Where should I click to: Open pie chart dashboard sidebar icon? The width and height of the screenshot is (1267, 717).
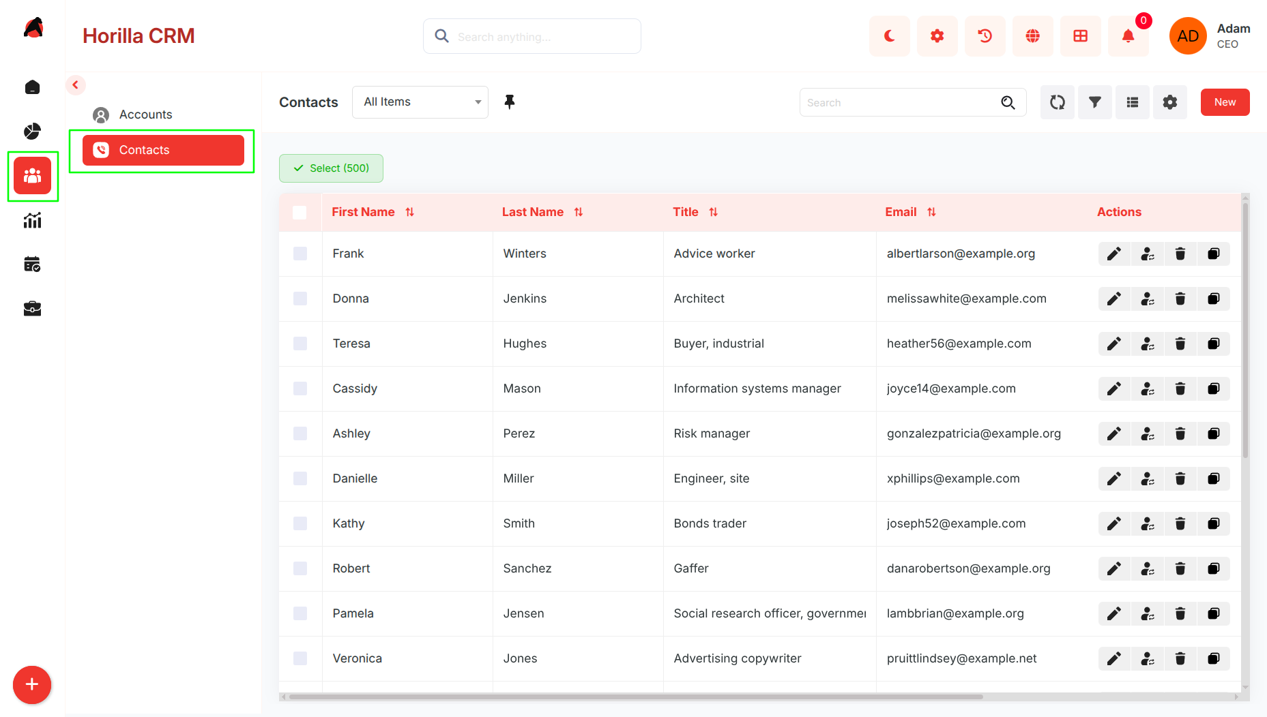[32, 131]
